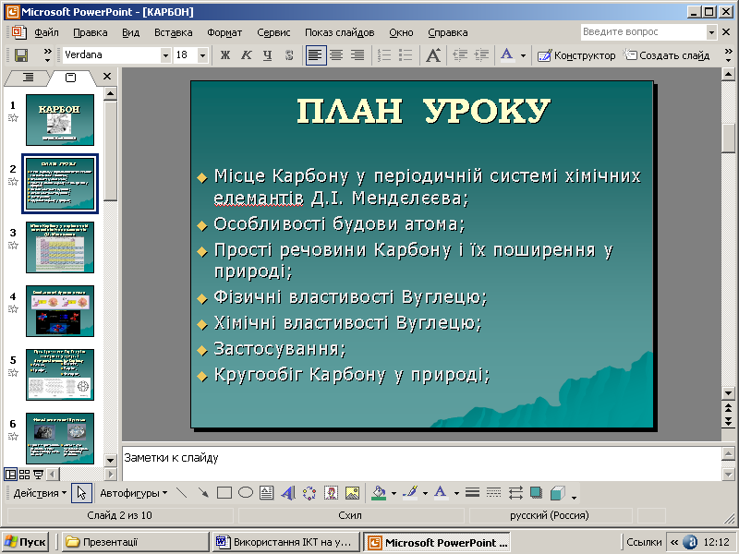
Task: Expand the standard toolbar options chevron
Action: (x=48, y=55)
